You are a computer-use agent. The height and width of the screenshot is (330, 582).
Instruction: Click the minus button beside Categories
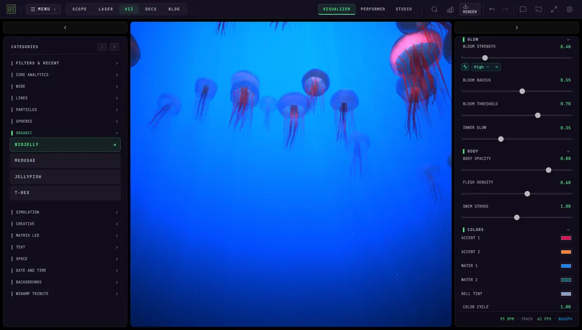[x=102, y=47]
